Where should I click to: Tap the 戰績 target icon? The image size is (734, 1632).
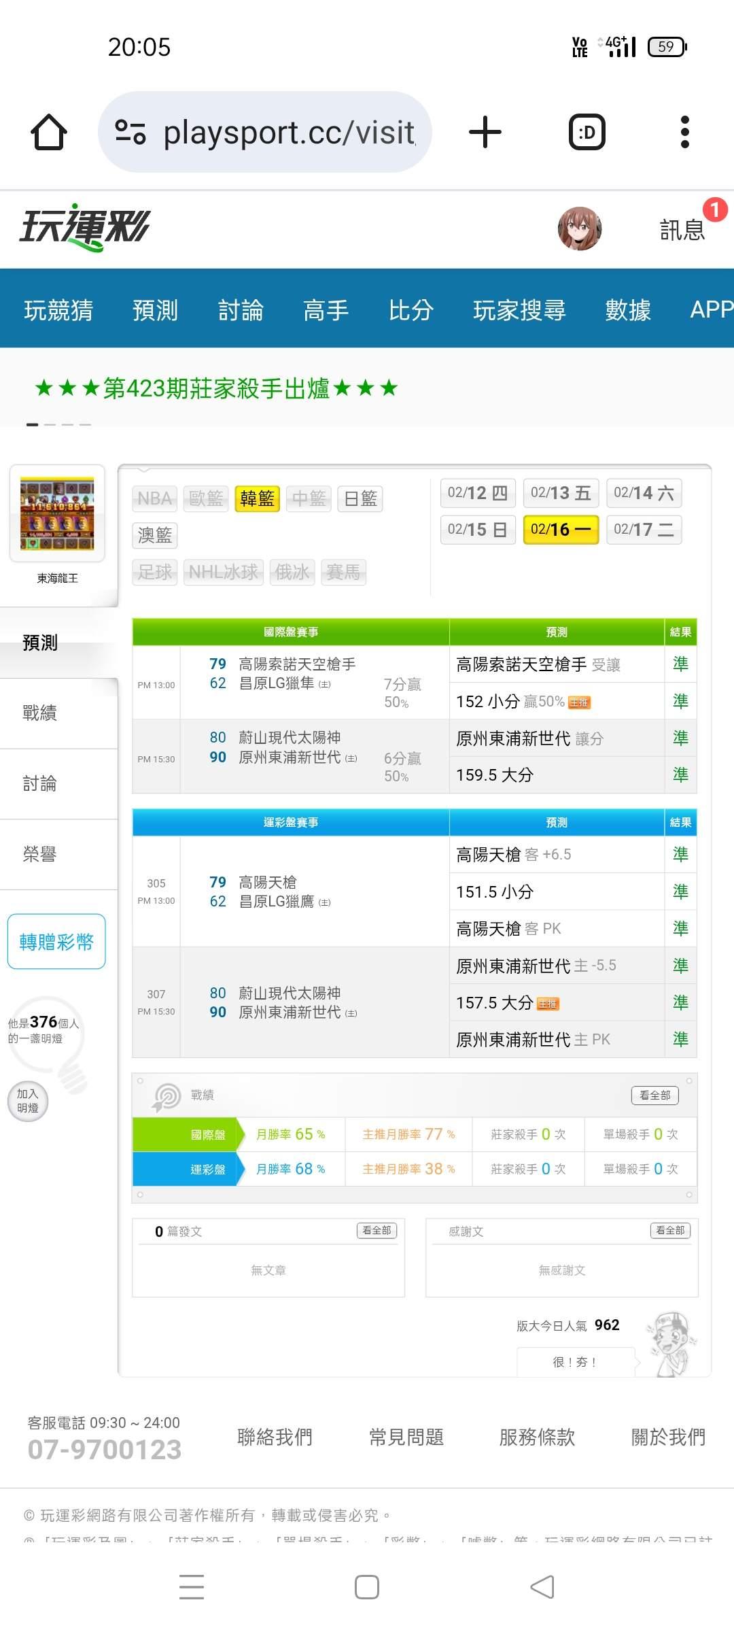click(x=167, y=1097)
